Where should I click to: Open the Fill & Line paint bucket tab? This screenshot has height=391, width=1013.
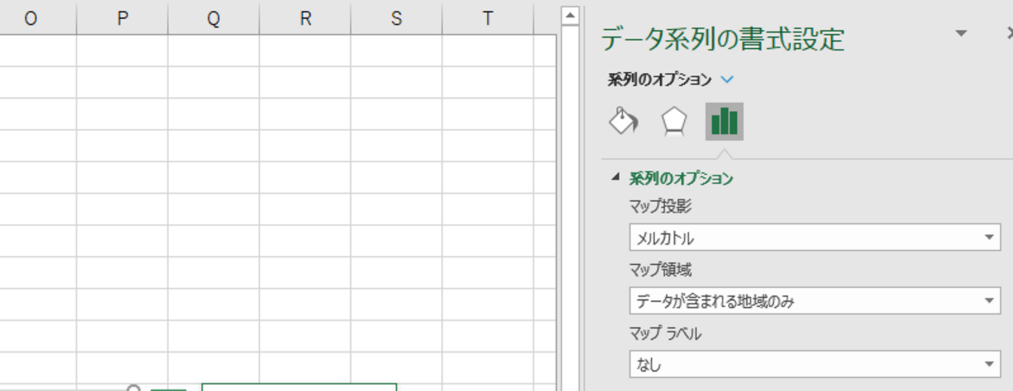(623, 121)
